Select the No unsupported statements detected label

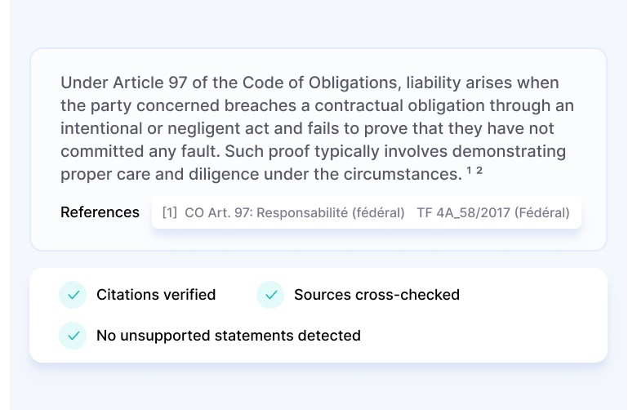(x=229, y=336)
